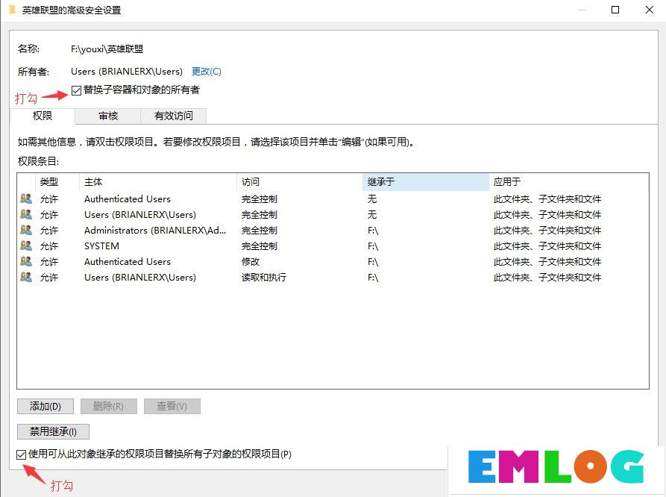666x497 pixels.
Task: Click user icon of Users 读取和执行 row
Action: coord(26,277)
